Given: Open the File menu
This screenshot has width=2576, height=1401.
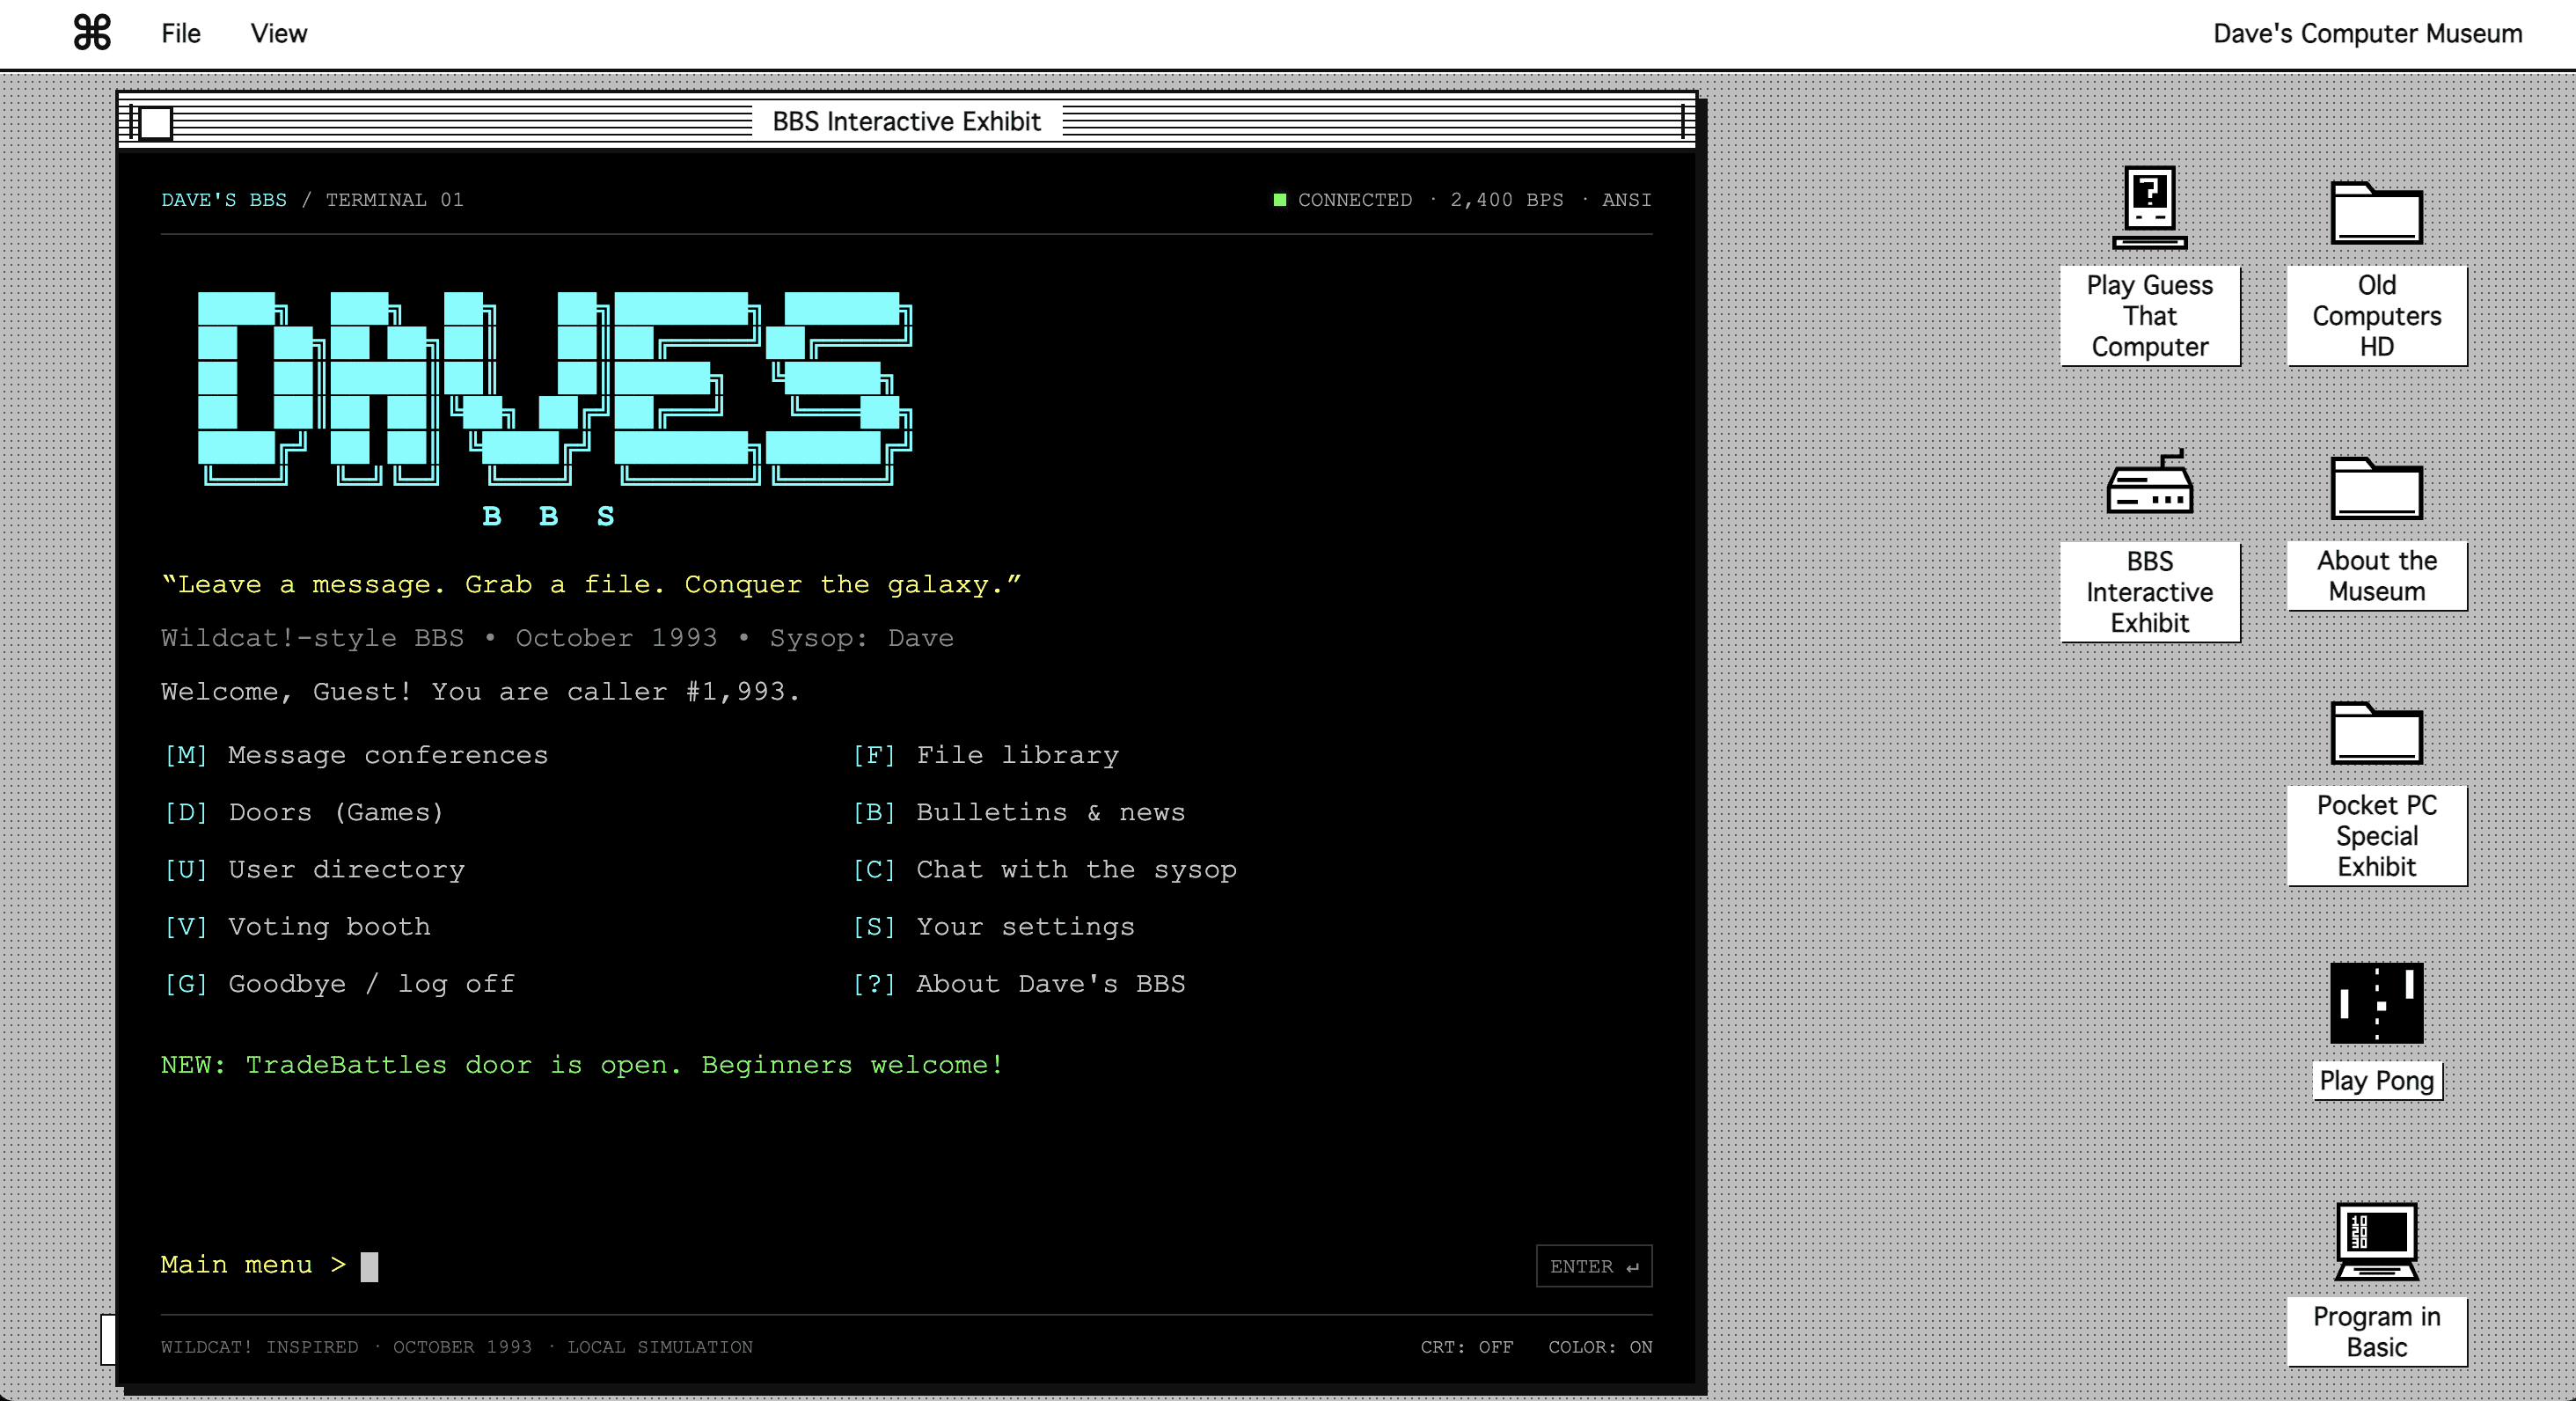Looking at the screenshot, I should 181,33.
